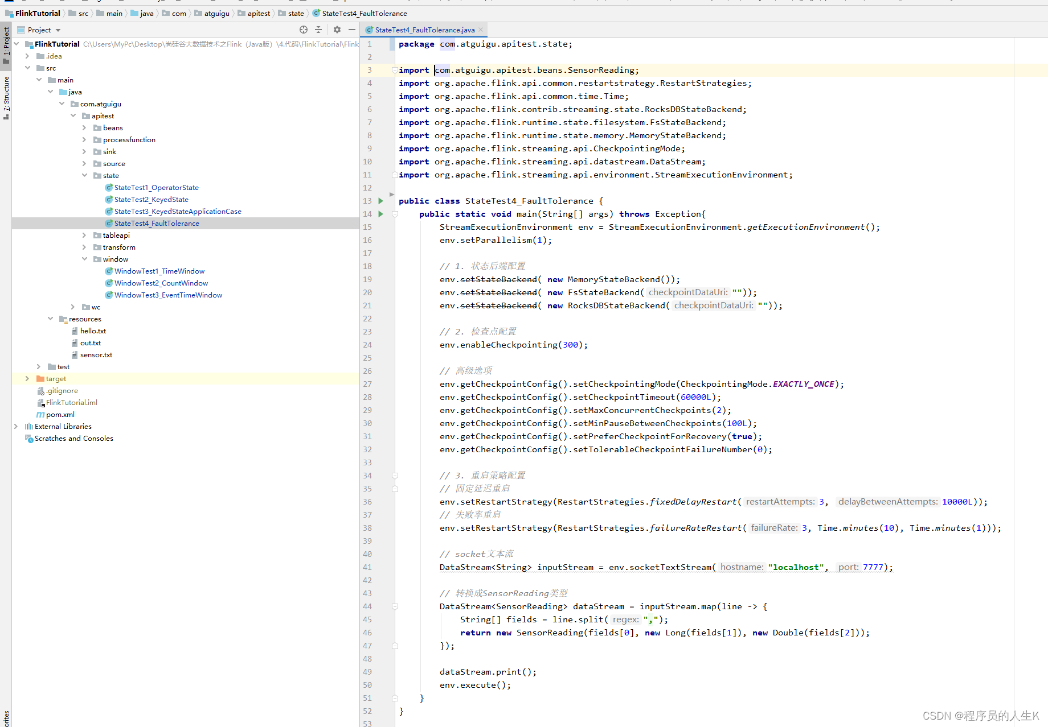Image resolution: width=1048 pixels, height=727 pixels.
Task: Open Project panel settings gear
Action: click(337, 30)
